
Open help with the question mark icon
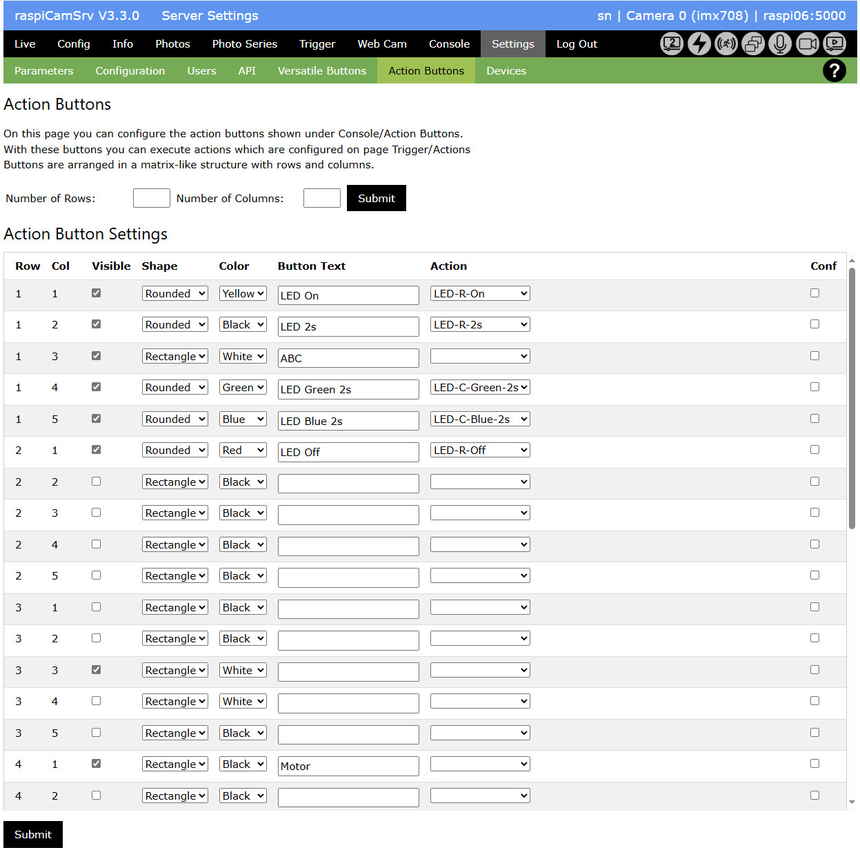(834, 70)
